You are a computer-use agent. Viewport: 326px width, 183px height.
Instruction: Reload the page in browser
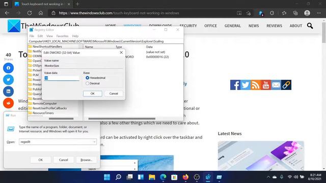pyautogui.click(x=30, y=13)
